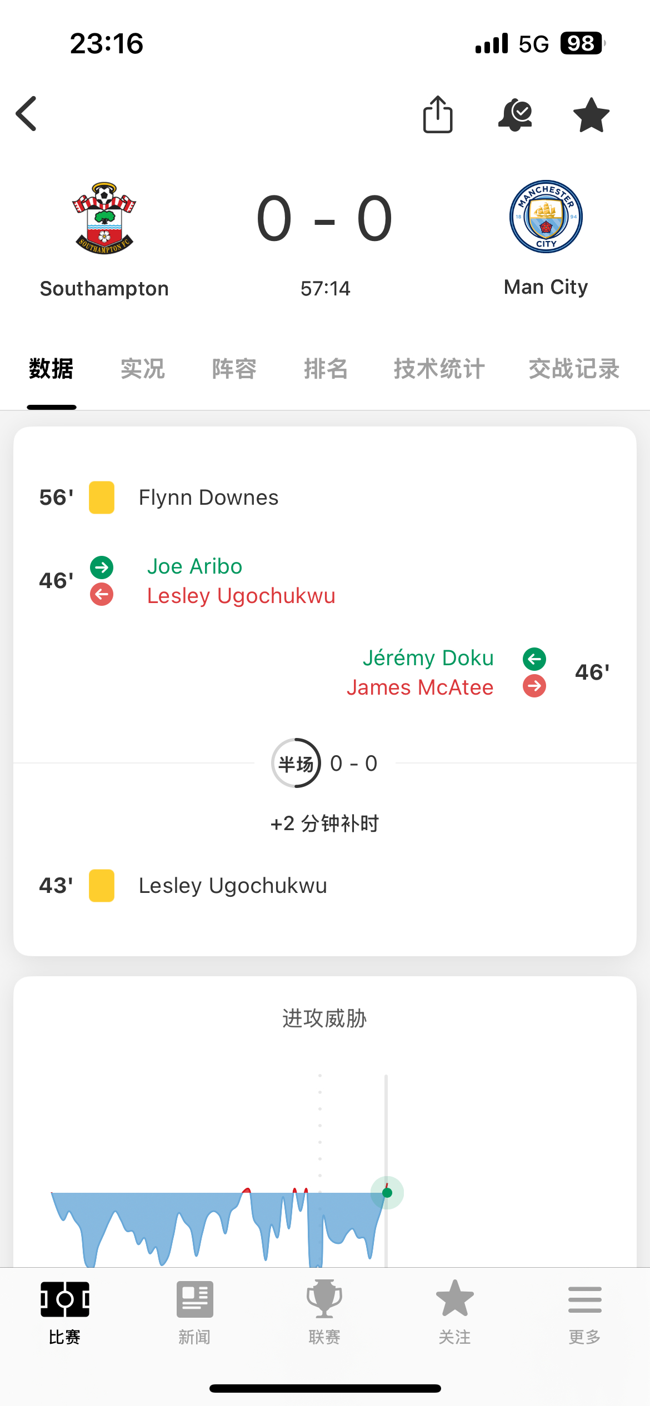Tap player name Jérémy Doku

(428, 658)
